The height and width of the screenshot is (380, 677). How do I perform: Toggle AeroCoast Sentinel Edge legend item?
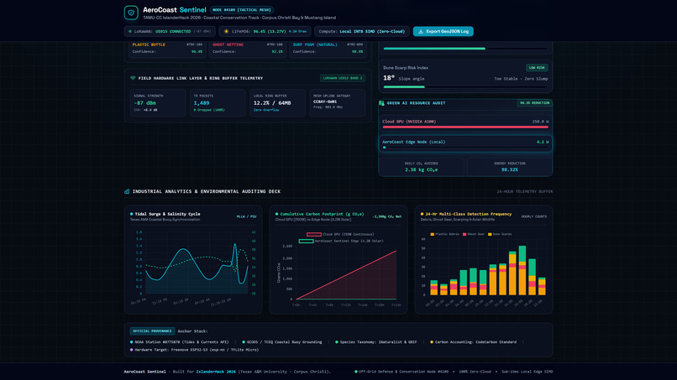[341, 241]
